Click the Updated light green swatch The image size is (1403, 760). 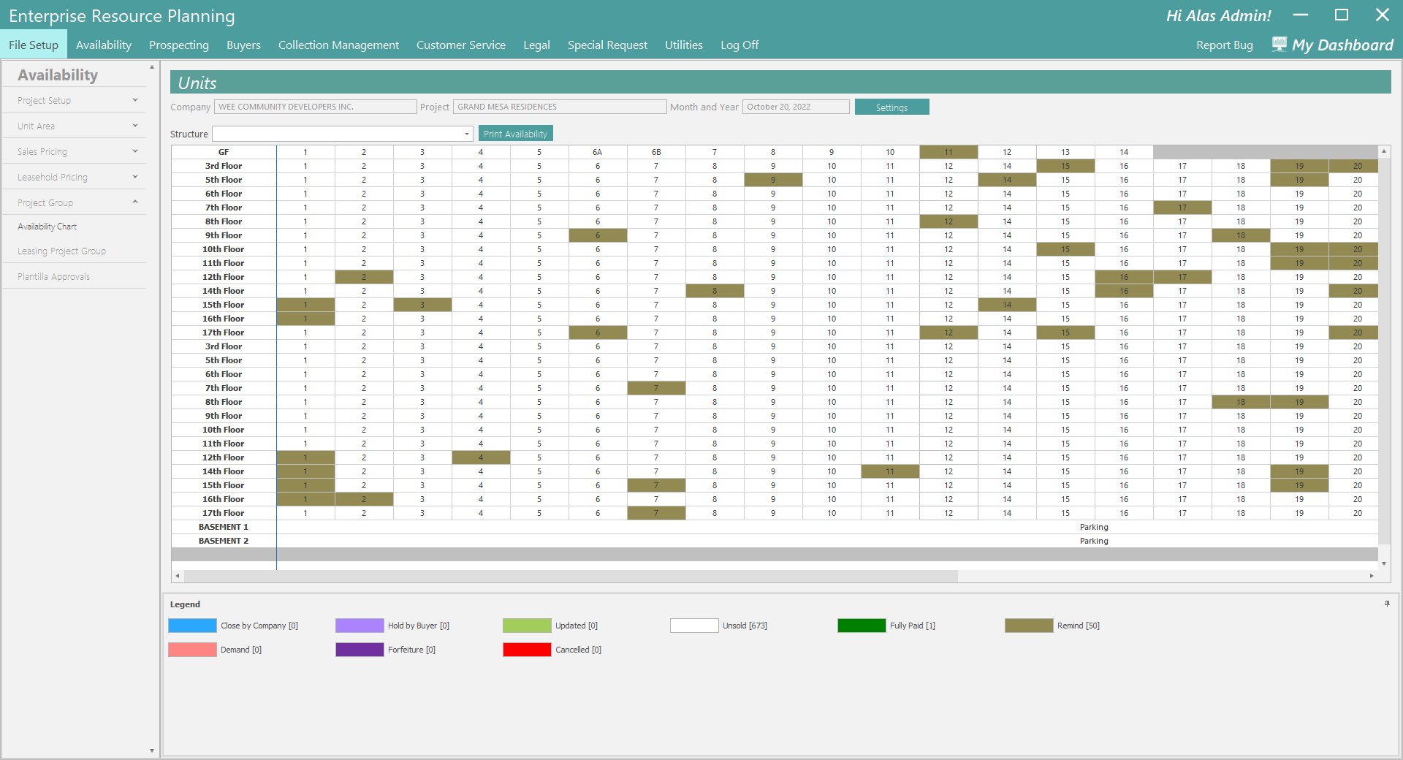[527, 626]
